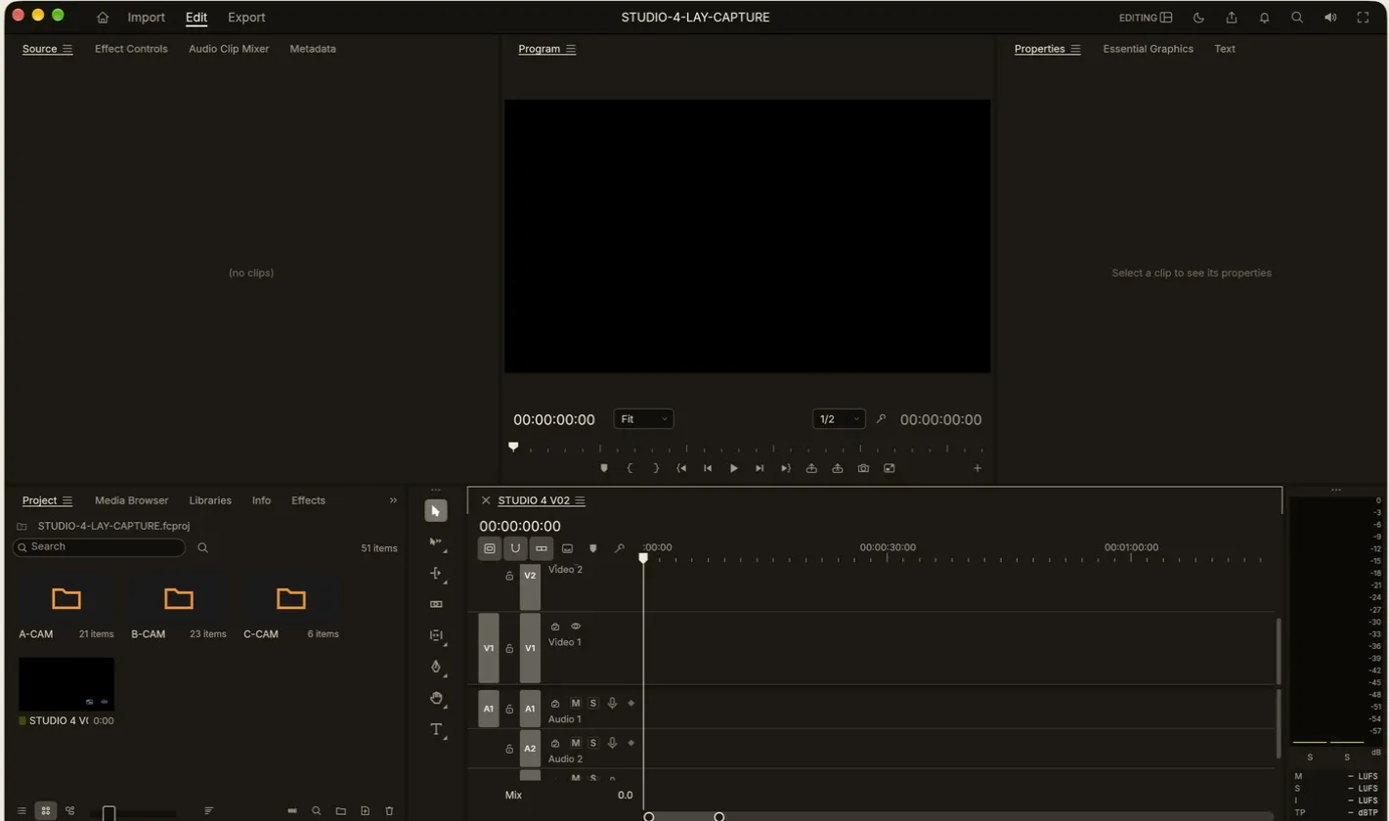The image size is (1389, 821).
Task: Create a new bin in Project panel
Action: [x=341, y=811]
